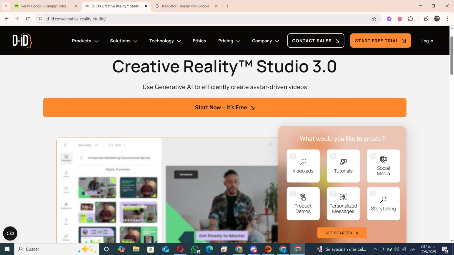Open the EA app from the taskbar
This screenshot has height=255, width=454.
coord(268,249)
